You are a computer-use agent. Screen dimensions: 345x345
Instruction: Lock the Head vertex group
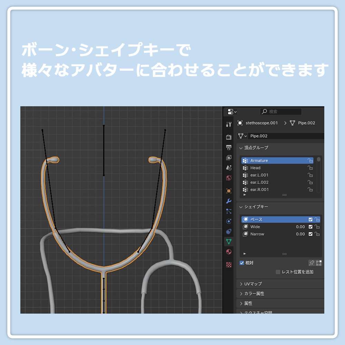pyautogui.click(x=310, y=168)
